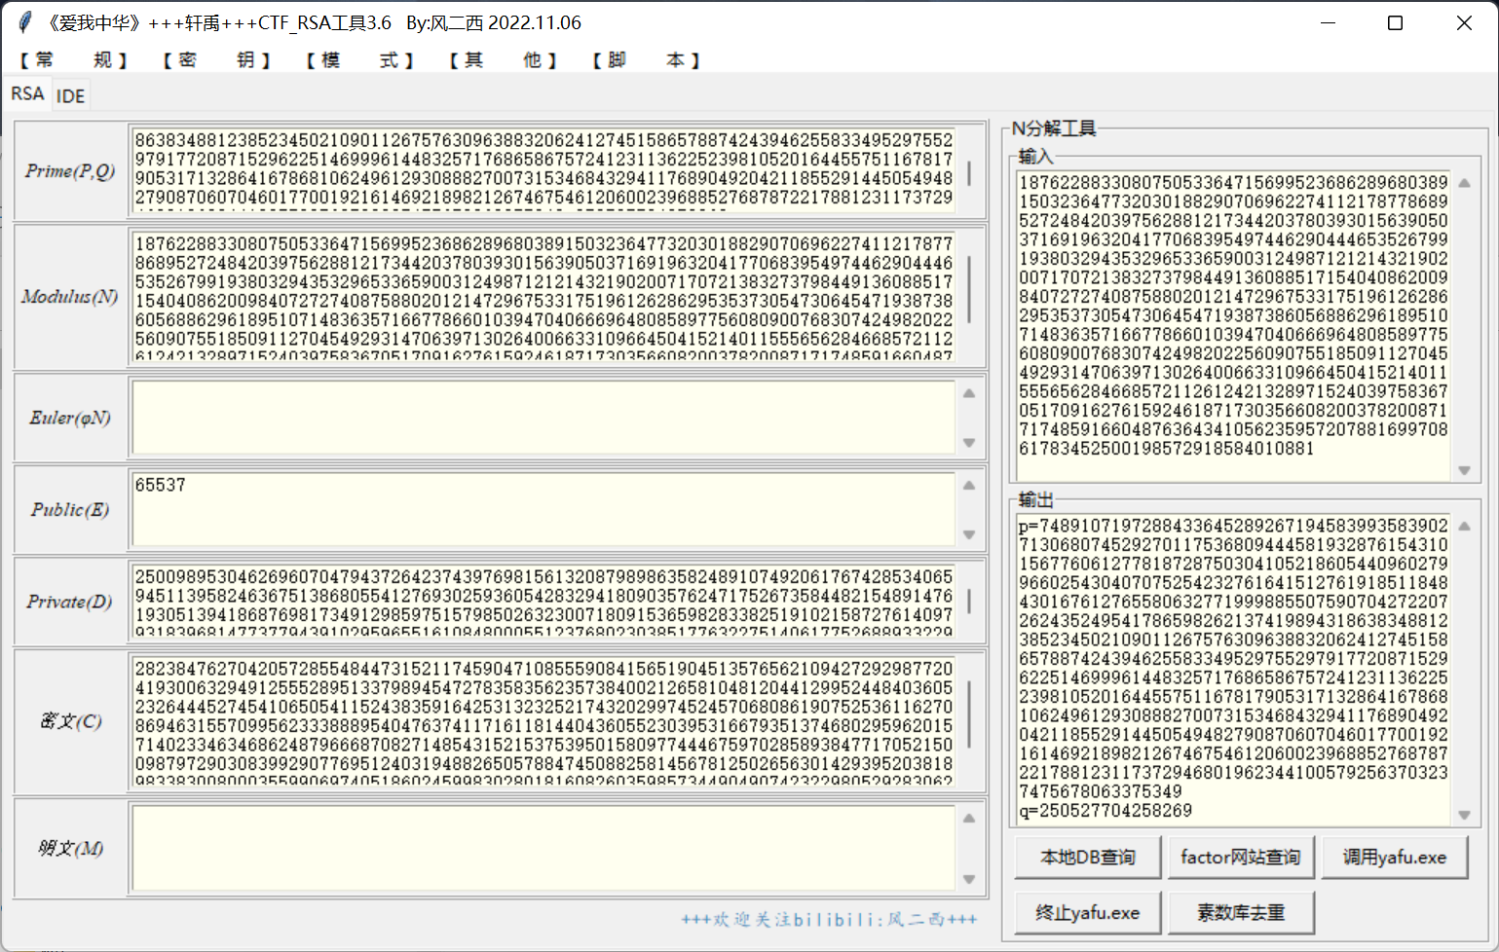Image resolution: width=1499 pixels, height=952 pixels.
Task: Maximize the CTF_RSA tool window
Action: pos(1395,22)
